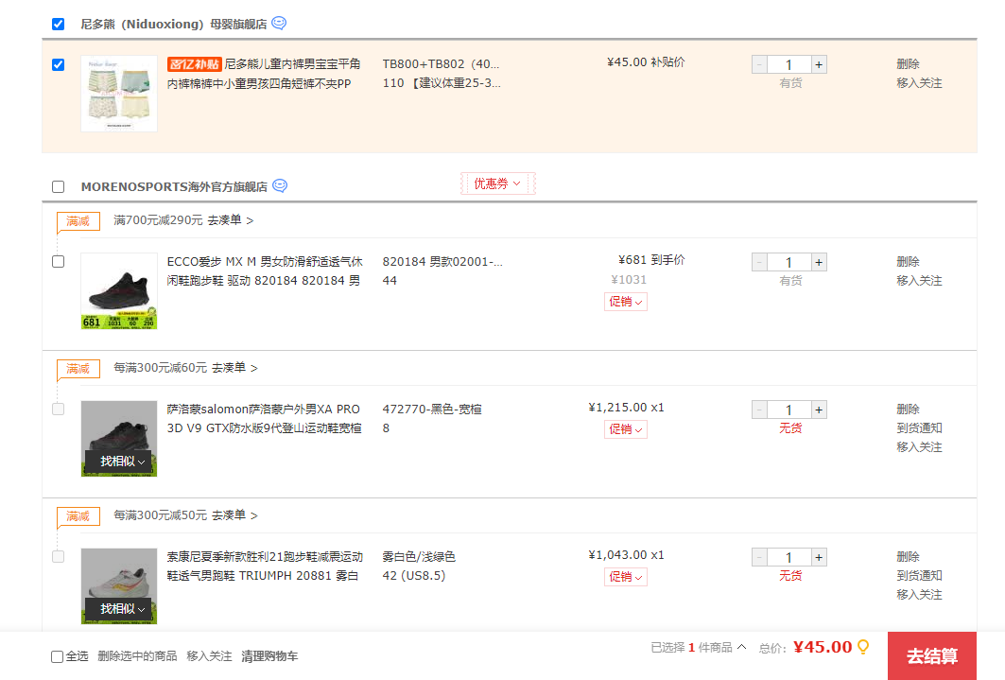Open chat icon beside Niduoxiong store name

(x=279, y=23)
